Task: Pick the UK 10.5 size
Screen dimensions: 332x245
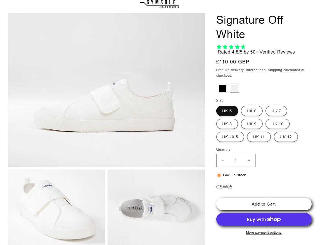Action: tap(230, 137)
